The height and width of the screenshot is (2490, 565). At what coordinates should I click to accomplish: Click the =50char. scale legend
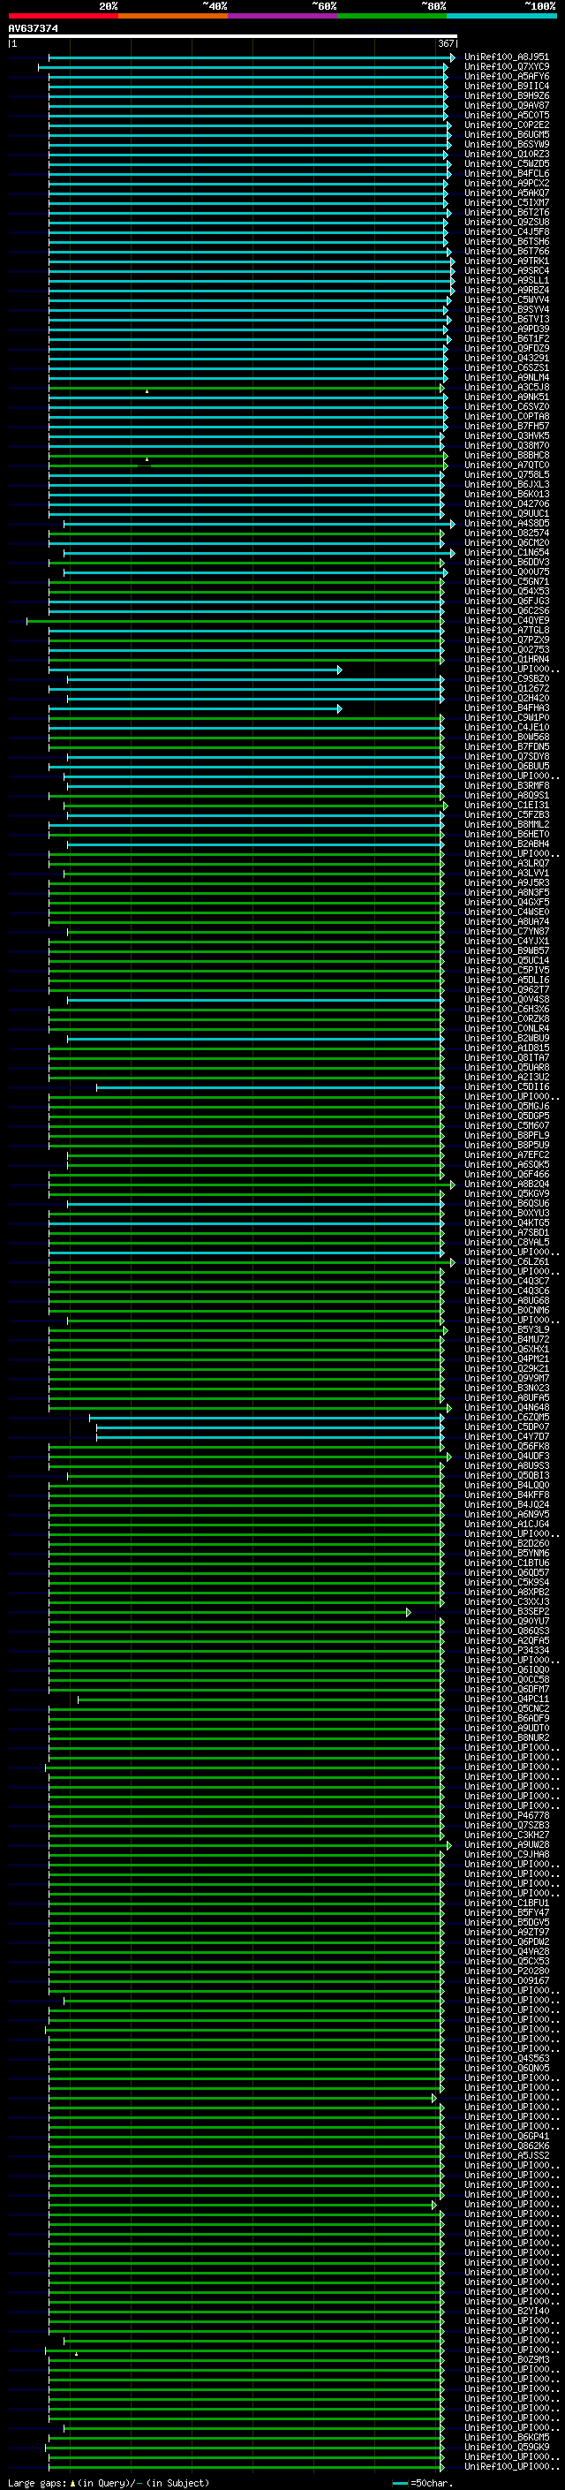[421, 2483]
